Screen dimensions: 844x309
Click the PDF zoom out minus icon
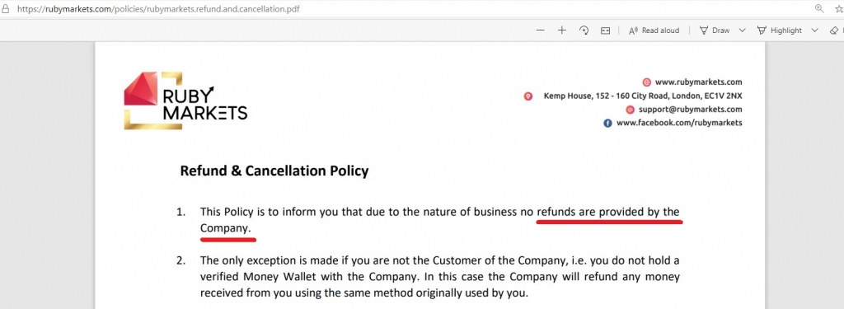click(541, 30)
